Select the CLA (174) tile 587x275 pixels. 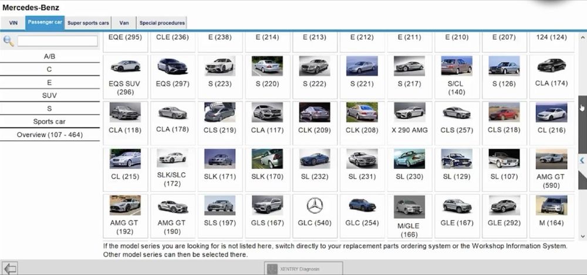[x=551, y=77]
